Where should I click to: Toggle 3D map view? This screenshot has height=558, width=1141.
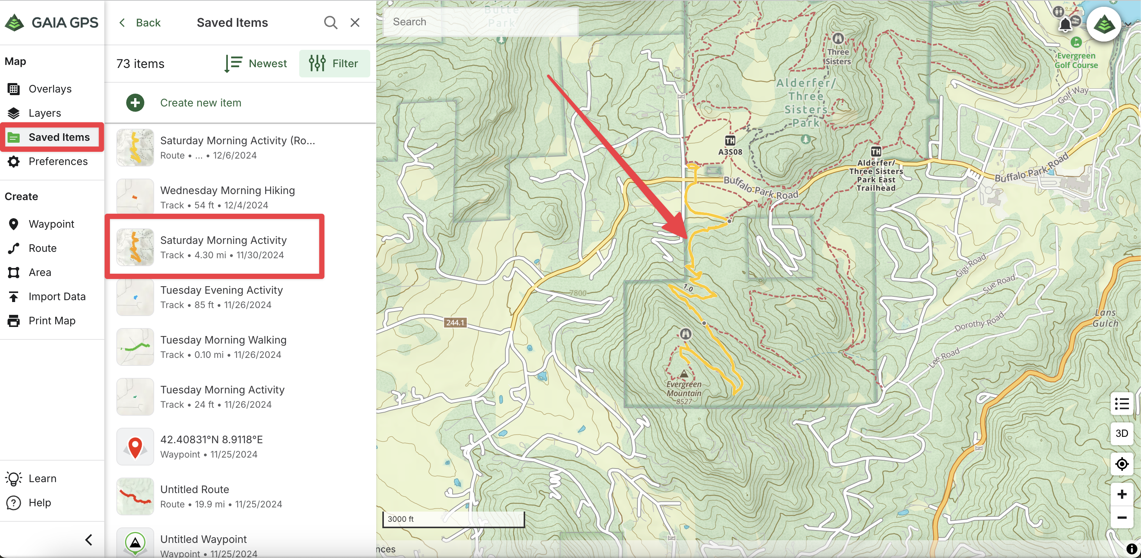[x=1121, y=434]
